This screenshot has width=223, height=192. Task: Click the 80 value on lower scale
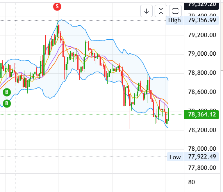pos(191,182)
